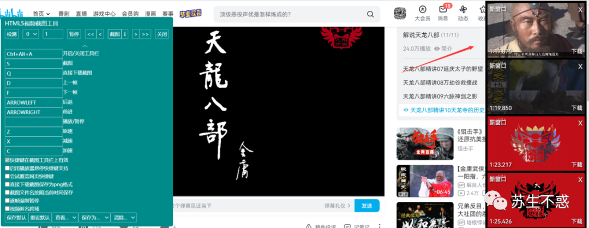This screenshot has width=589, height=228.
Task: Open the 保存为... dropdown
Action: 94,218
